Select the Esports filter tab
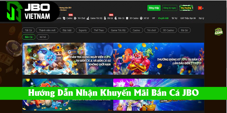This screenshot has height=113, width=227. [x=83, y=30]
